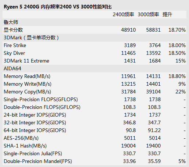
Task: Select the 鲁大师 section row
Action: click(94, 22)
